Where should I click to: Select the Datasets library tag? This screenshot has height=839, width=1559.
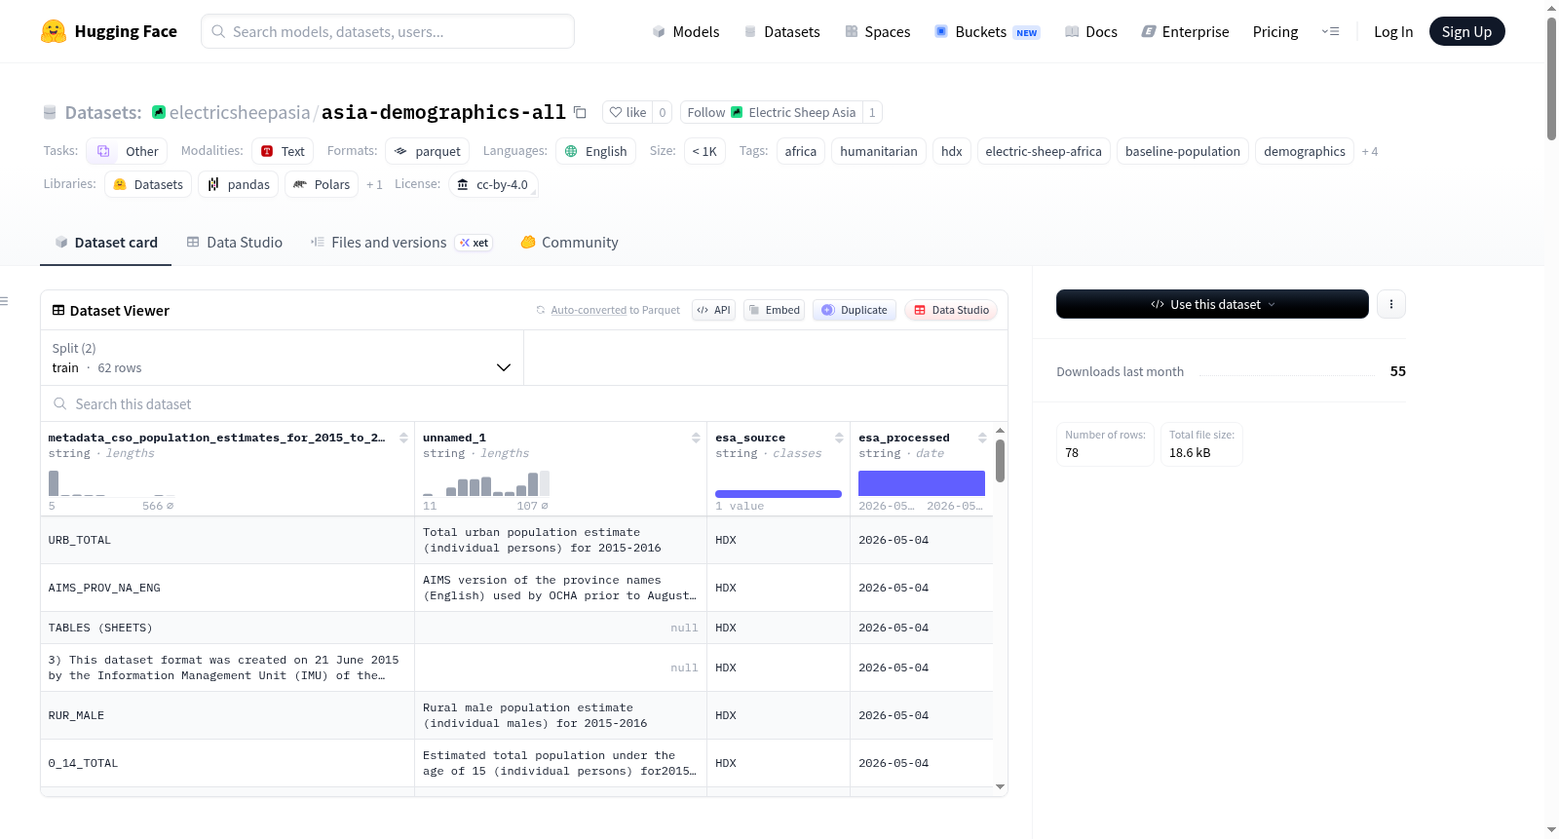click(x=148, y=184)
